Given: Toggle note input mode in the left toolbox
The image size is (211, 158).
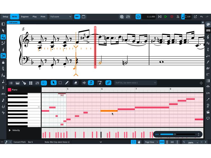Looking at the screenshot, I should 3,37.
